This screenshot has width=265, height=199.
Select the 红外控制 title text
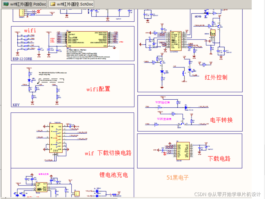click(x=216, y=77)
